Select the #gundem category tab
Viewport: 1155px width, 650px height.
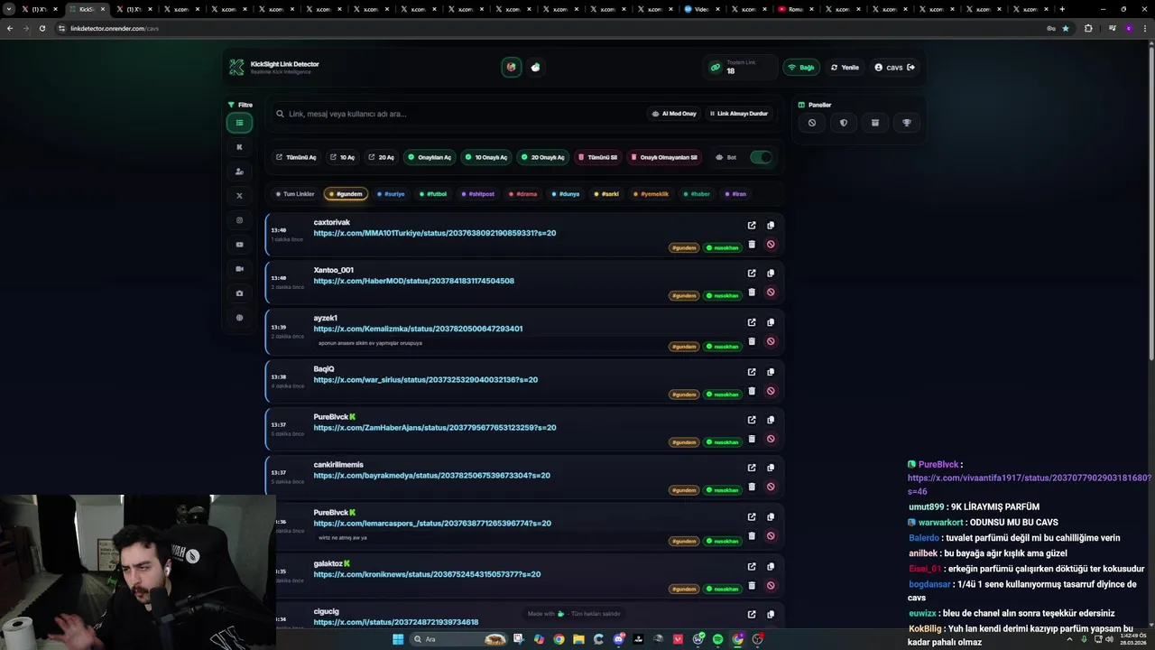(346, 194)
